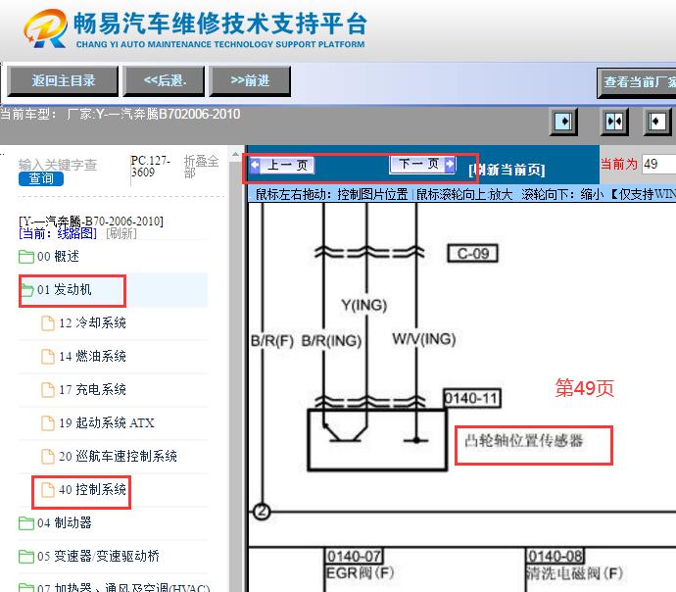Click the C-09 connector label in diagram
The width and height of the screenshot is (676, 592).
point(472,254)
